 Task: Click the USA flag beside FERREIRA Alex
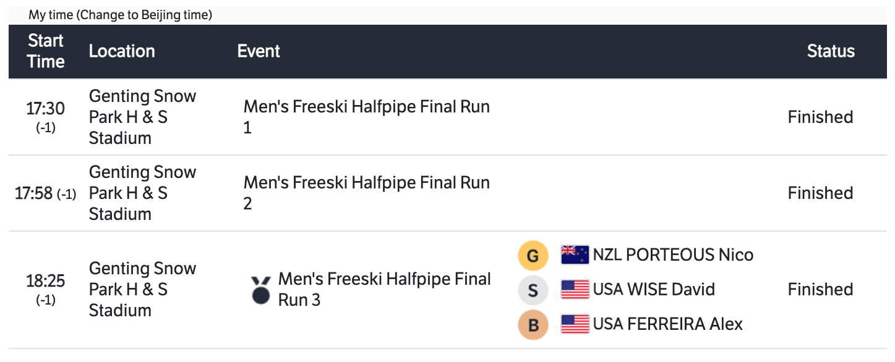(x=575, y=324)
